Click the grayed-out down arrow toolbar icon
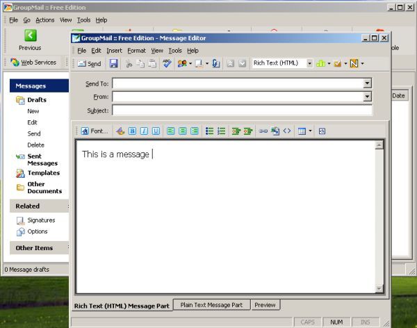 point(242,63)
